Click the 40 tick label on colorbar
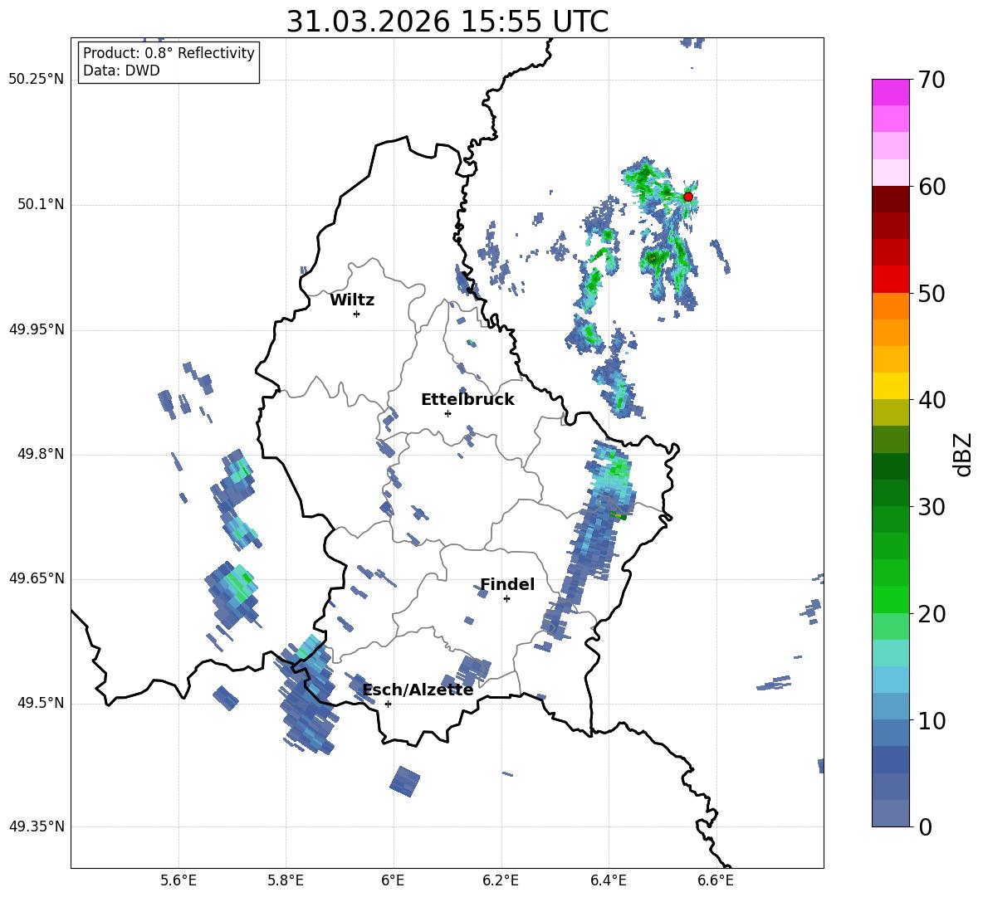 932,400
